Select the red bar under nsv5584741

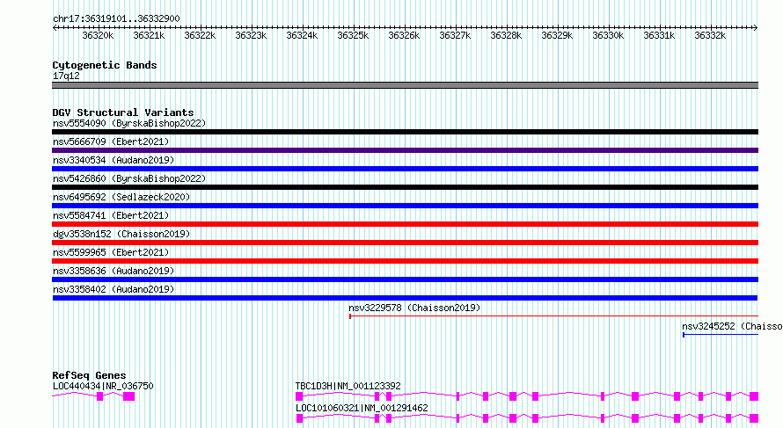(405, 224)
